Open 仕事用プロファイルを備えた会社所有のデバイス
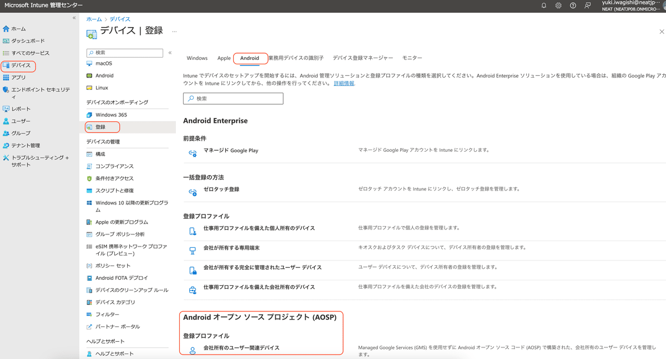666x359 pixels. 259,287
